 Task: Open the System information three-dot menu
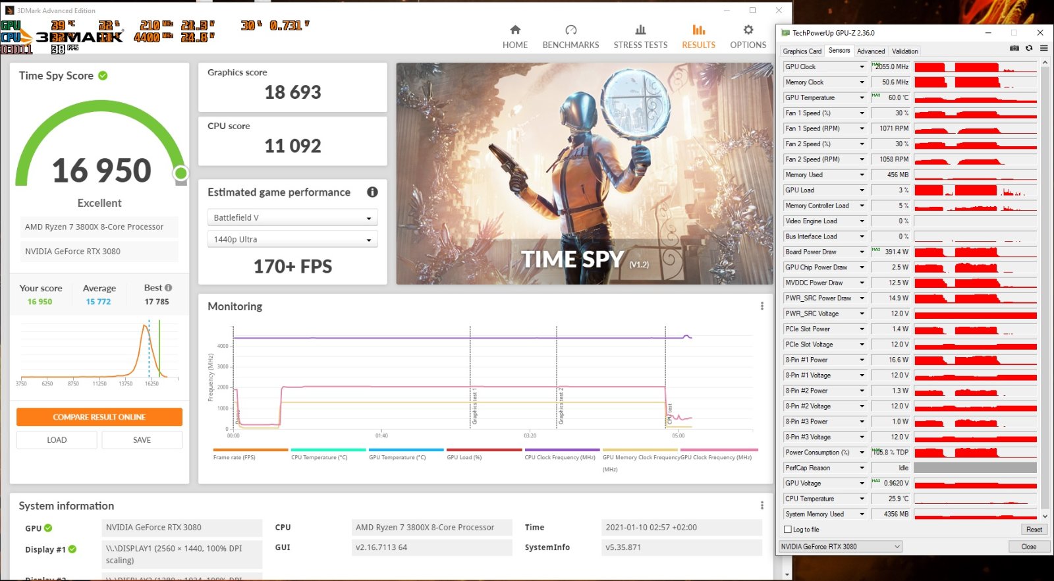pyautogui.click(x=762, y=505)
